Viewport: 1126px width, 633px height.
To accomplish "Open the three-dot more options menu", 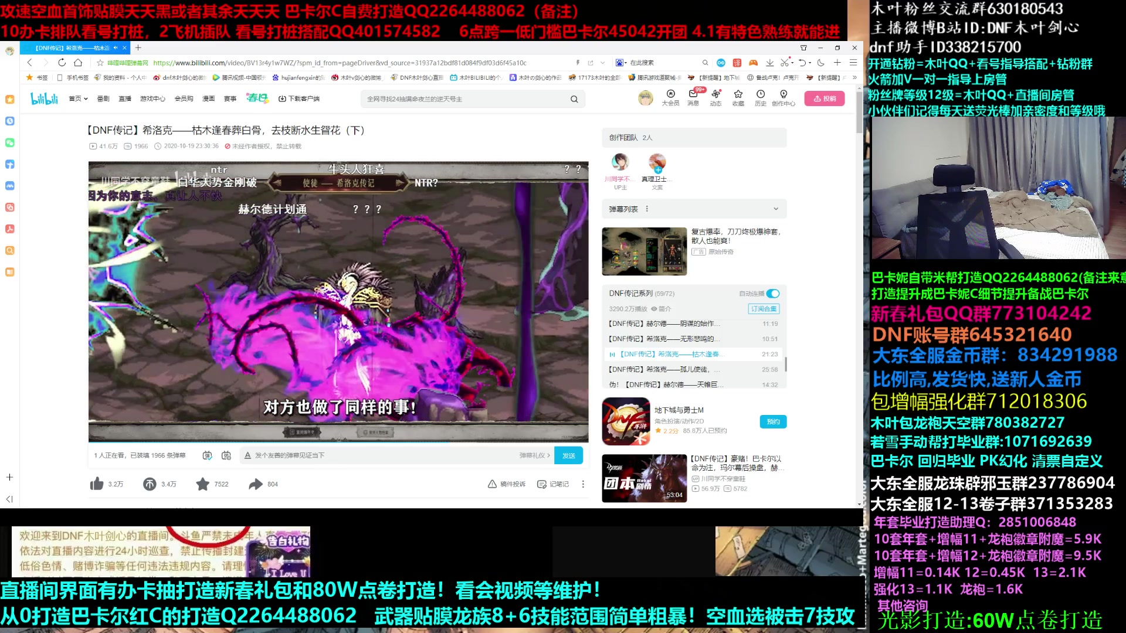I will [583, 484].
